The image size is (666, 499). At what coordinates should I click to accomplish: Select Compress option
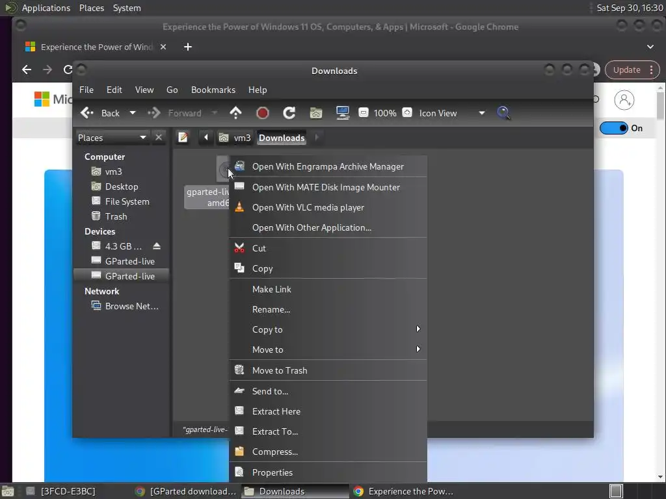[x=328, y=452]
